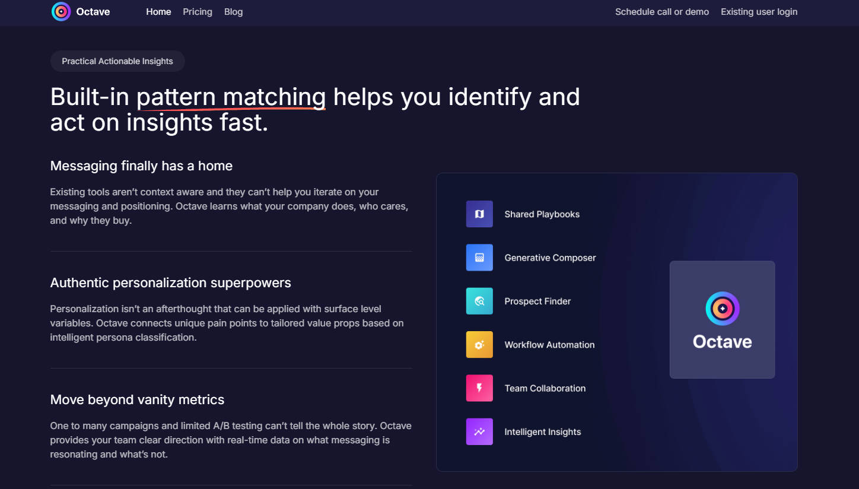Expand Authentic personalization superpowers section

170,283
